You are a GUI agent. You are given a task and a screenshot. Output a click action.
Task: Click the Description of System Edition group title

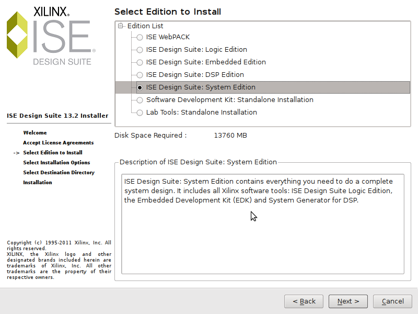[198, 162]
